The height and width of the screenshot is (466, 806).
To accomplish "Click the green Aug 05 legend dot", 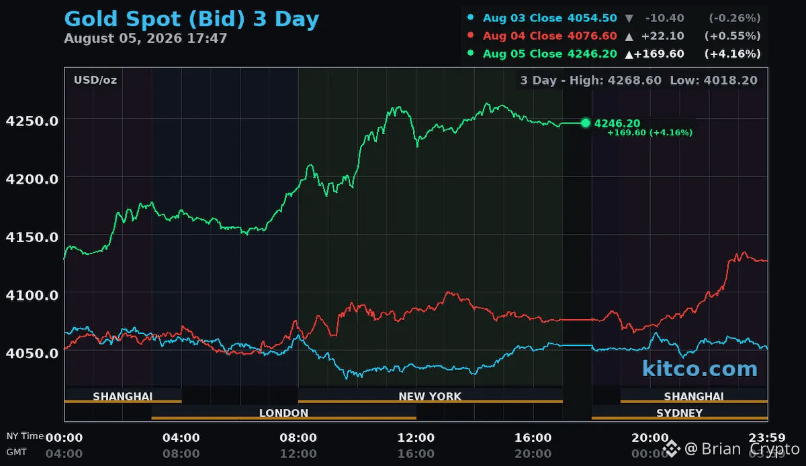I will pos(471,54).
